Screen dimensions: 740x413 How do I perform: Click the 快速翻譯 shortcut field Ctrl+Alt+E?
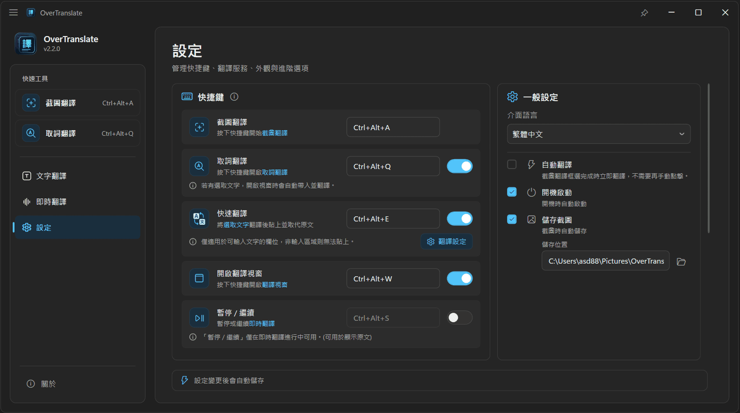(393, 219)
